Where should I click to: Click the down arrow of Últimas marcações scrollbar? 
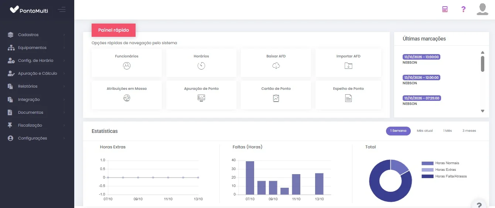click(x=482, y=111)
